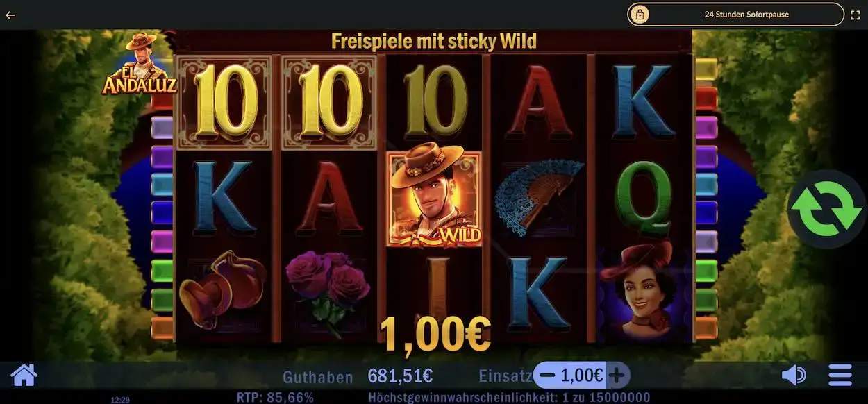Toggle fullscreen mode icon
Viewport: 868px width, 404px height.
coord(855,14)
